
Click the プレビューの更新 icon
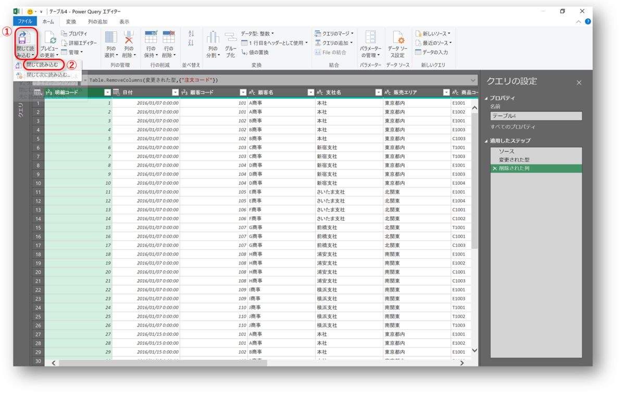(50, 37)
